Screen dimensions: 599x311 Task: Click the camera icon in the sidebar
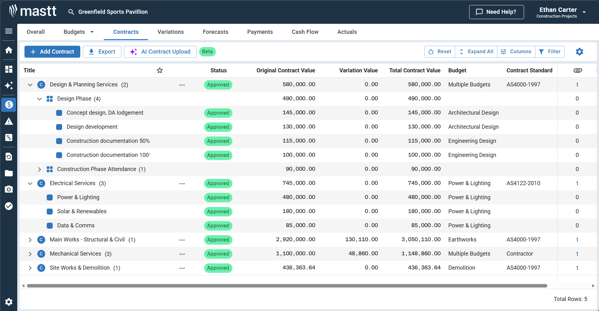8,189
